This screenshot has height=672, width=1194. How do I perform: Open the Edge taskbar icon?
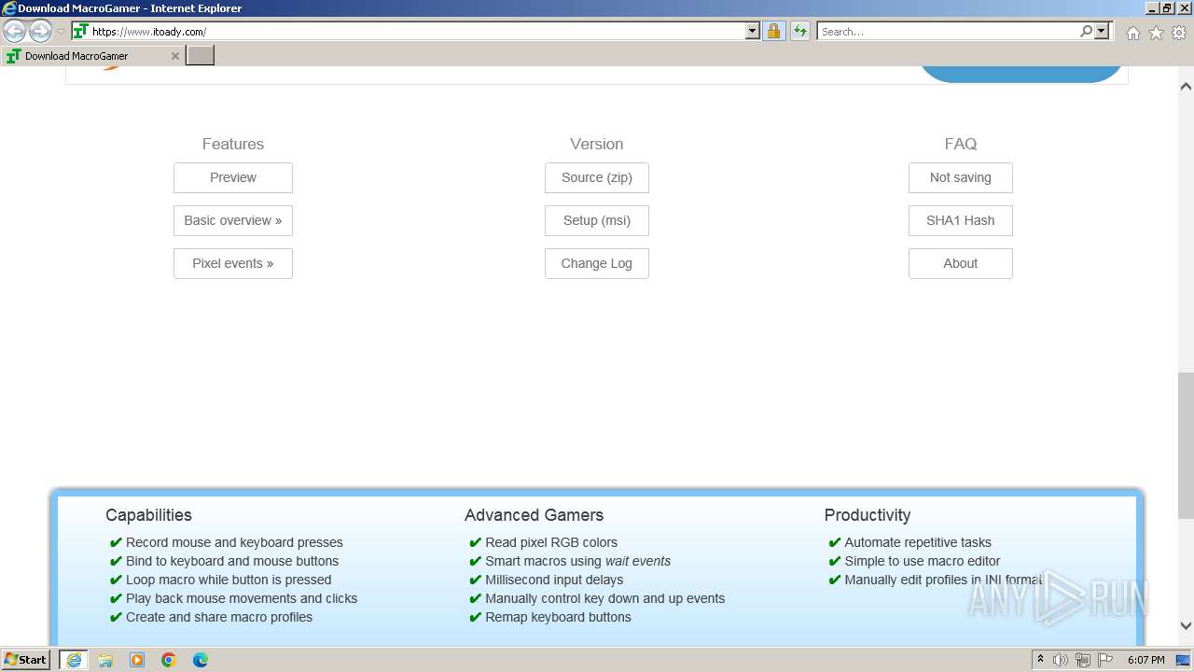201,660
